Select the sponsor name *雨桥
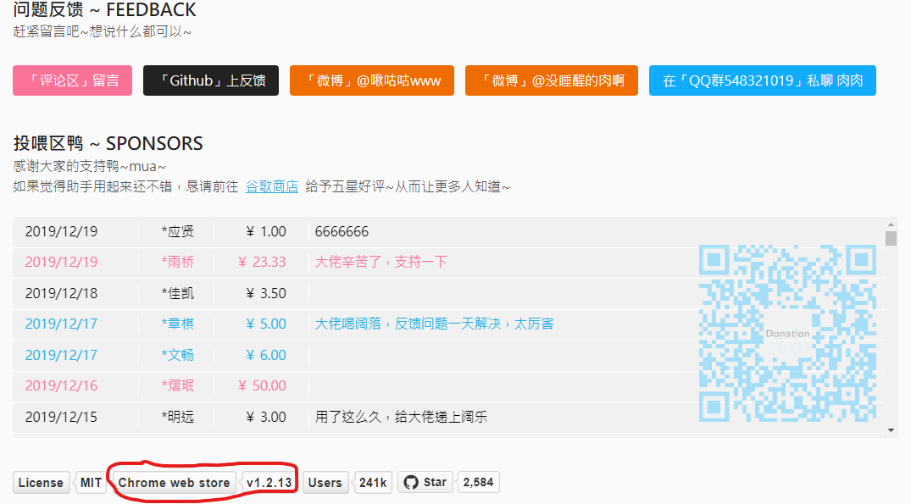The height and width of the screenshot is (504, 911). tap(178, 262)
